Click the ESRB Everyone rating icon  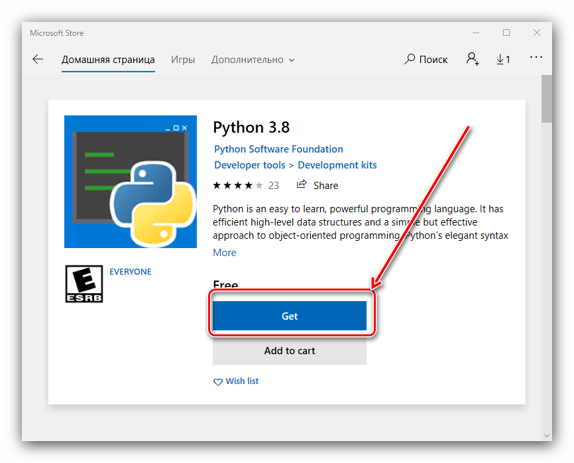[84, 284]
